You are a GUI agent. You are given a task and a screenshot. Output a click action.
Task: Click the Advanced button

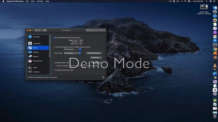(x=96, y=58)
